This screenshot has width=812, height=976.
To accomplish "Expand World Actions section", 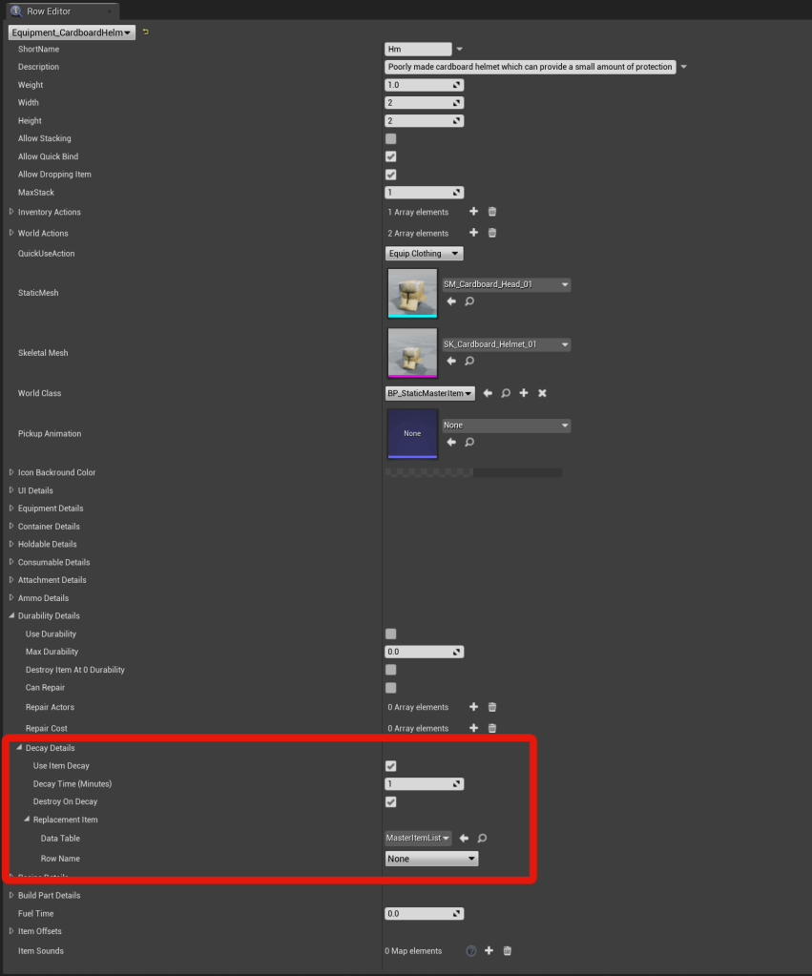I will coord(11,233).
